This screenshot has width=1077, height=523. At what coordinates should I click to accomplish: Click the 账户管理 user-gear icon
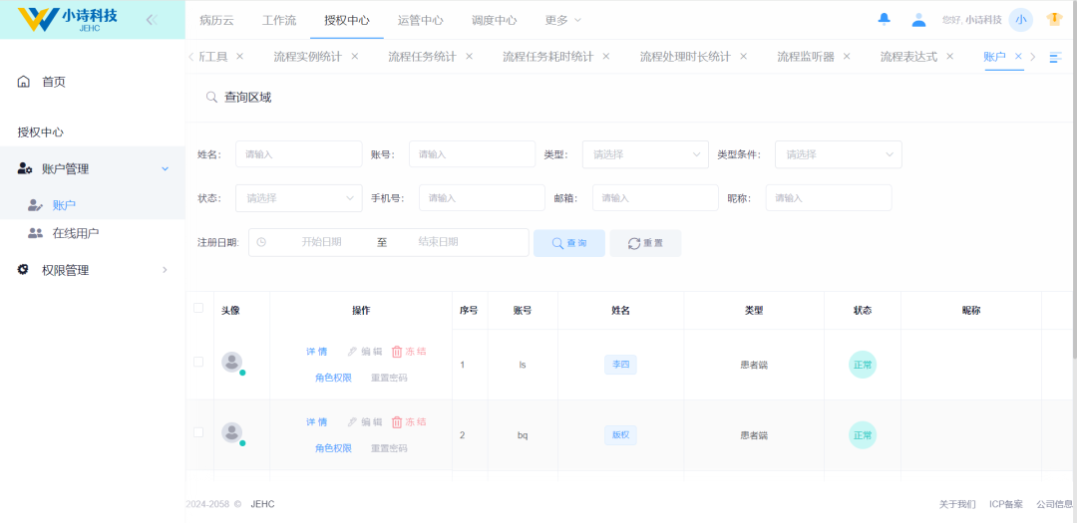(25, 168)
